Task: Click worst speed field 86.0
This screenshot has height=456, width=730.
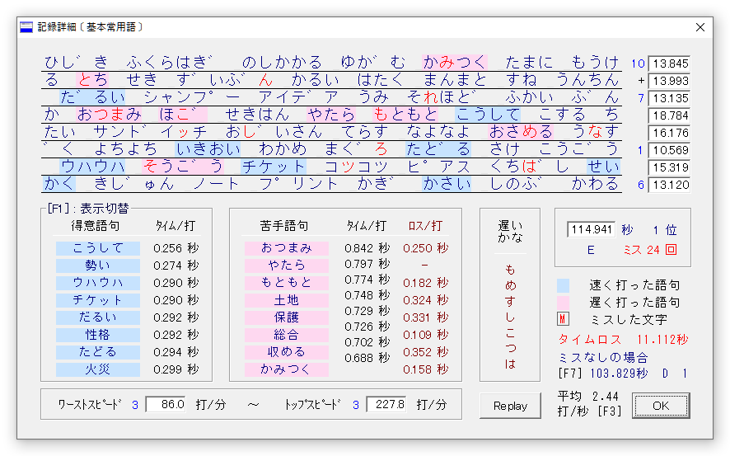Action: (166, 404)
